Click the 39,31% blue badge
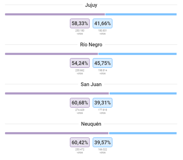The image size is (183, 160). click(x=103, y=103)
